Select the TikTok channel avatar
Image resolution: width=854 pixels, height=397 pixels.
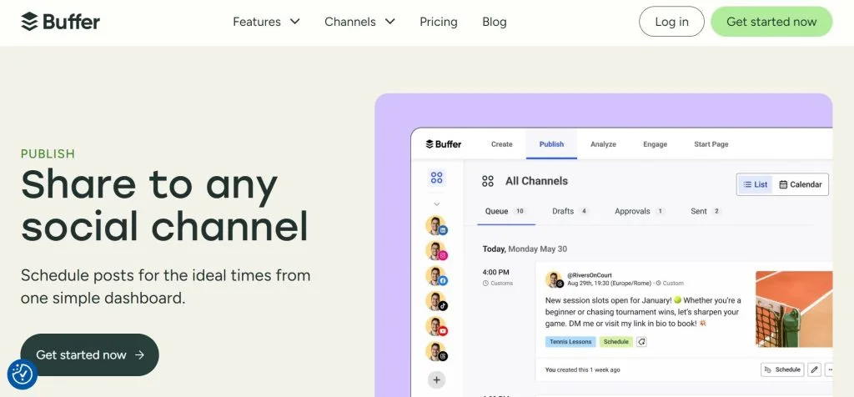tap(436, 301)
